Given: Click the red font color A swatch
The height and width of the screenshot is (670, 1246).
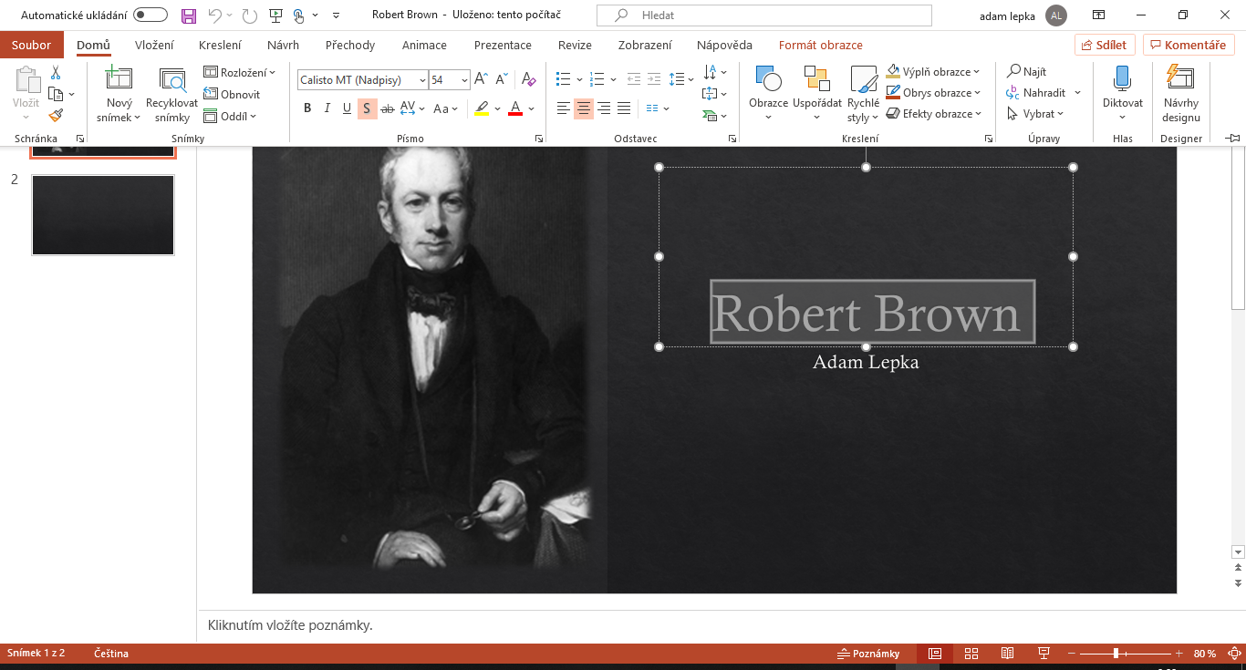Looking at the screenshot, I should pyautogui.click(x=515, y=108).
